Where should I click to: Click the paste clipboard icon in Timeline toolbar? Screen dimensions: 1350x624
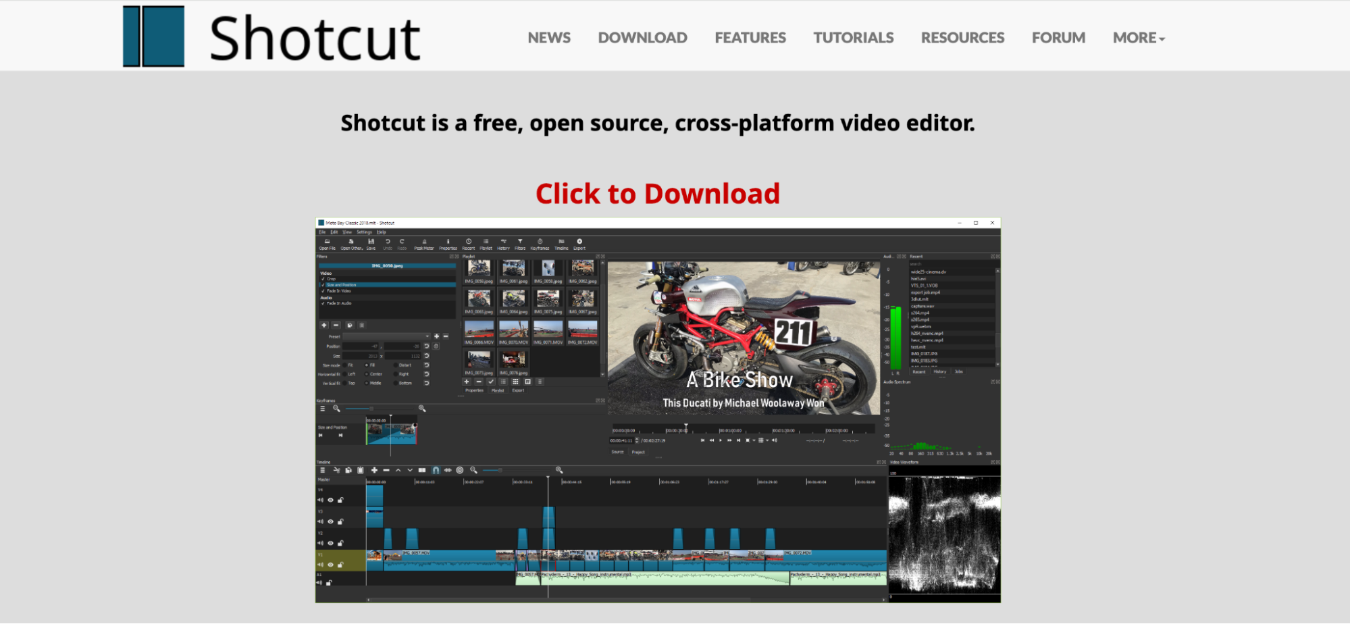coord(361,470)
